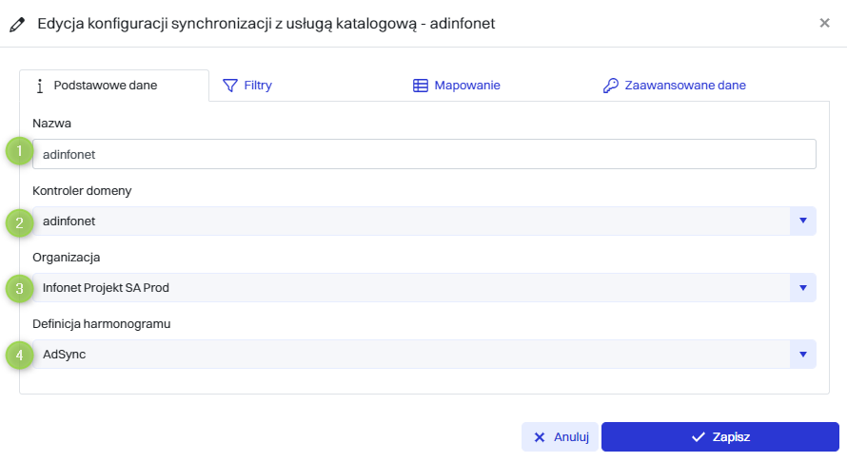Image resolution: width=847 pixels, height=462 pixels.
Task: Click the pencil edit icon in the title
Action: coord(17,23)
